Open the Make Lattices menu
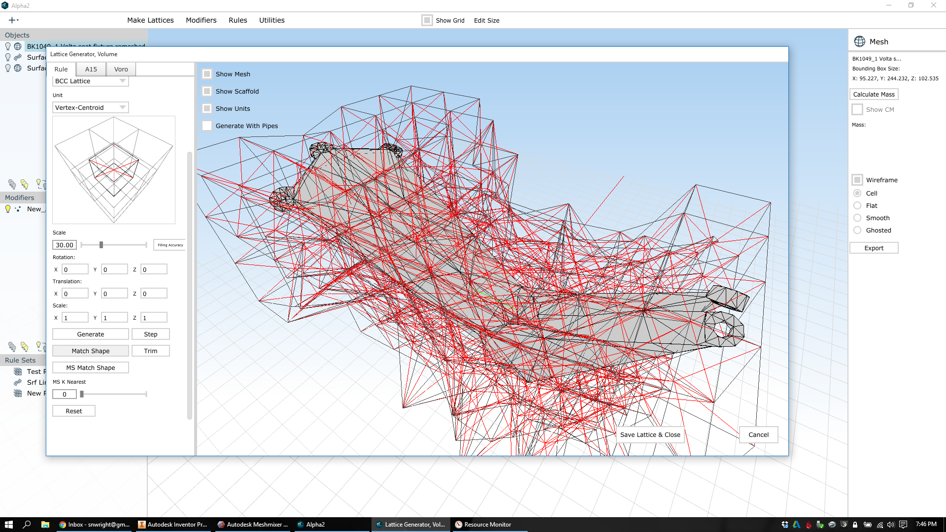This screenshot has height=532, width=946. 150,20
